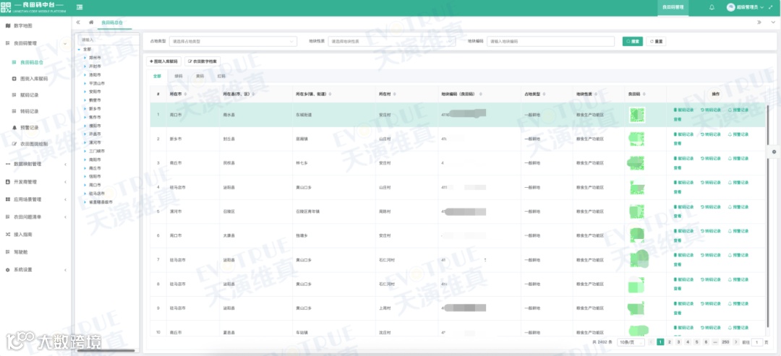Screen dimensions: 781x356
Task: Select 南阳市 in the region tree
Action: coord(95,160)
